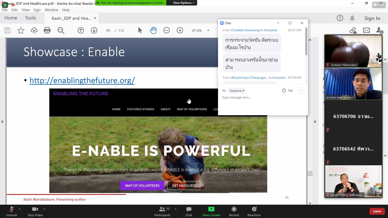Image resolution: width=388 pixels, height=218 pixels.
Task: Start recording with Record button
Action: tap(234, 211)
